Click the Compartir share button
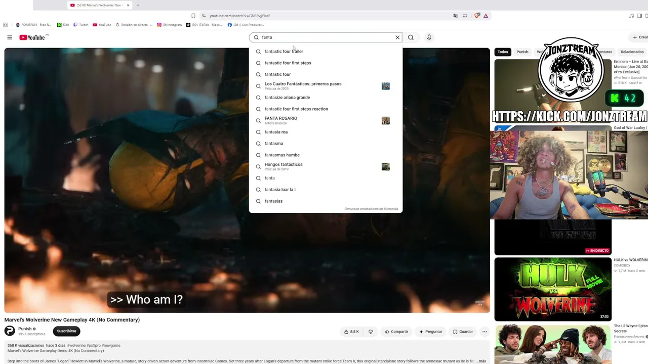The width and height of the screenshot is (648, 364). pyautogui.click(x=396, y=332)
